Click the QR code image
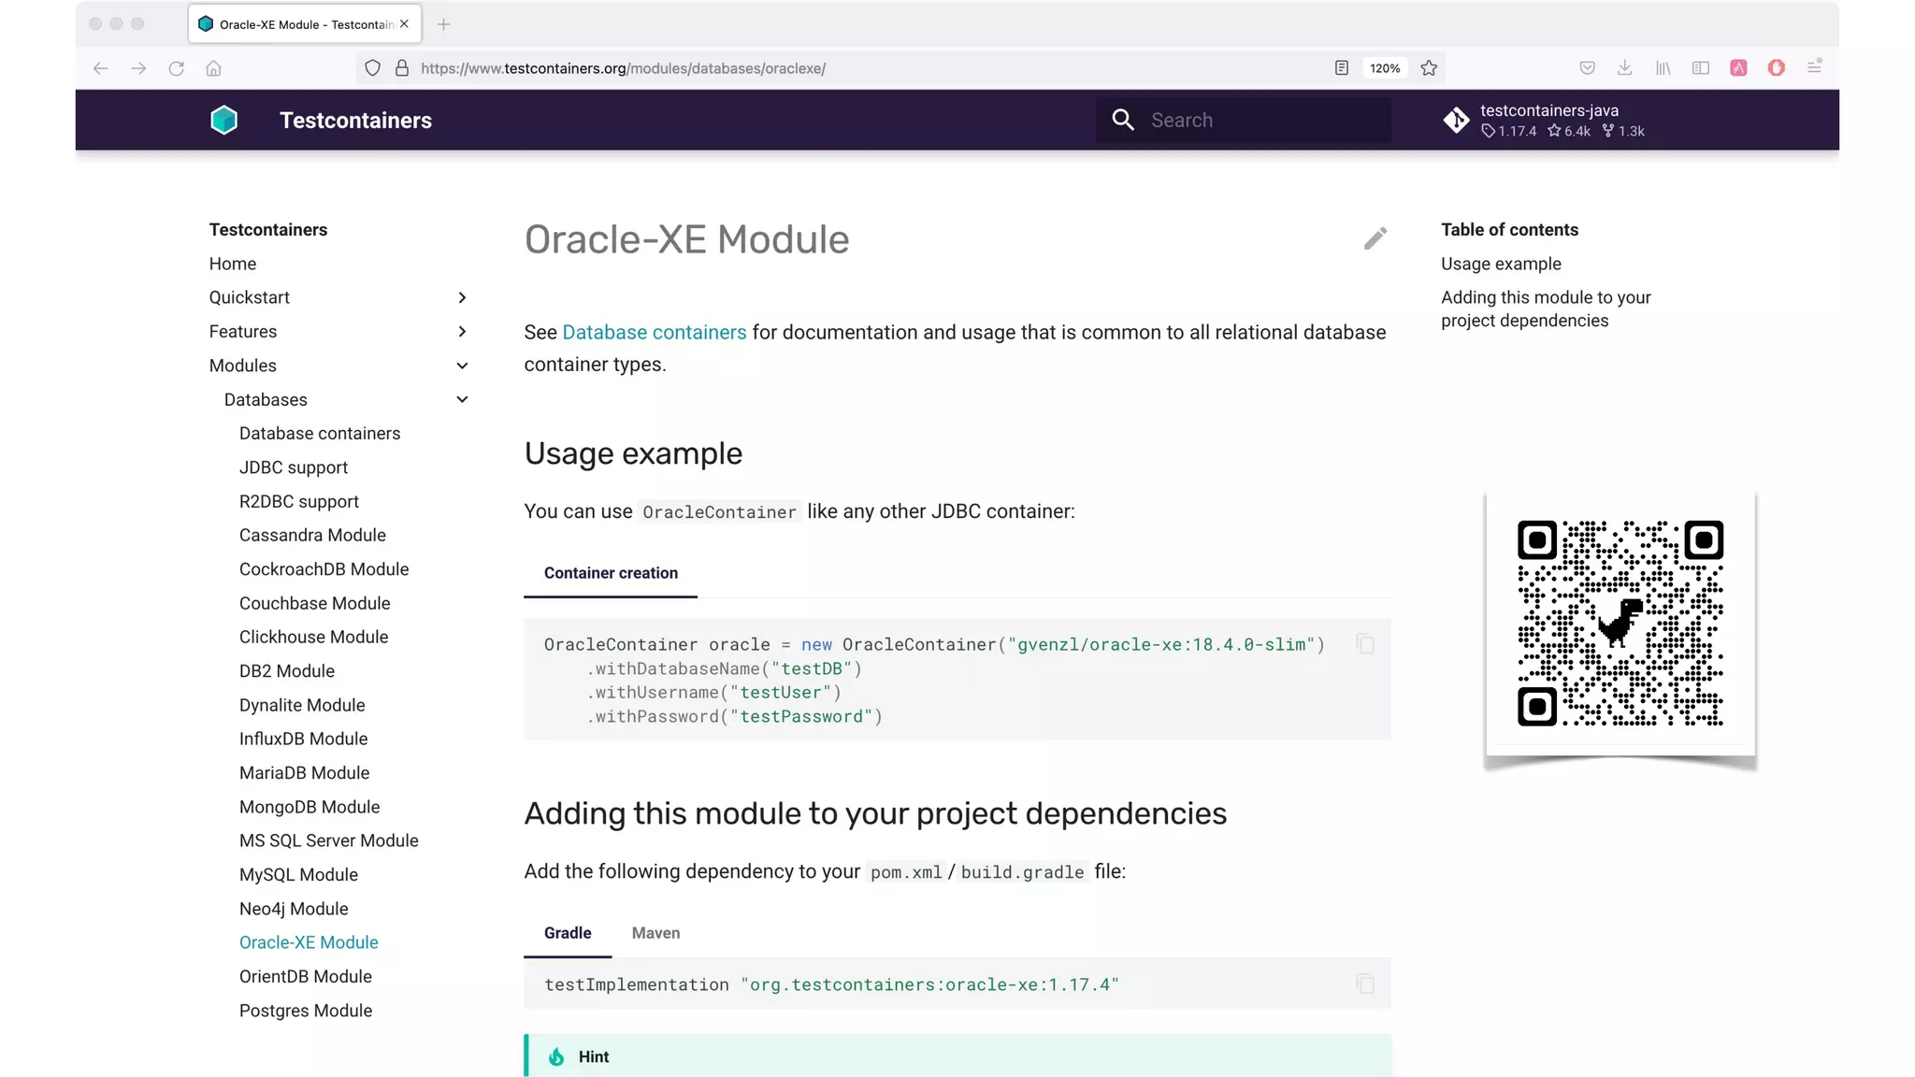1915x1077 pixels. [1620, 624]
